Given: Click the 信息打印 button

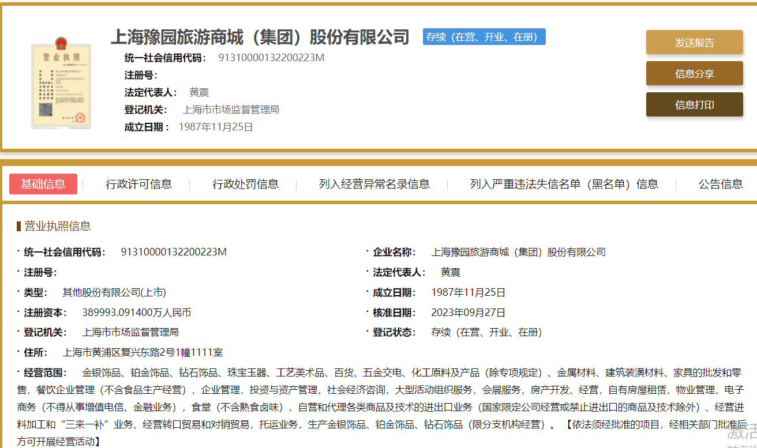Looking at the screenshot, I should coord(694,105).
